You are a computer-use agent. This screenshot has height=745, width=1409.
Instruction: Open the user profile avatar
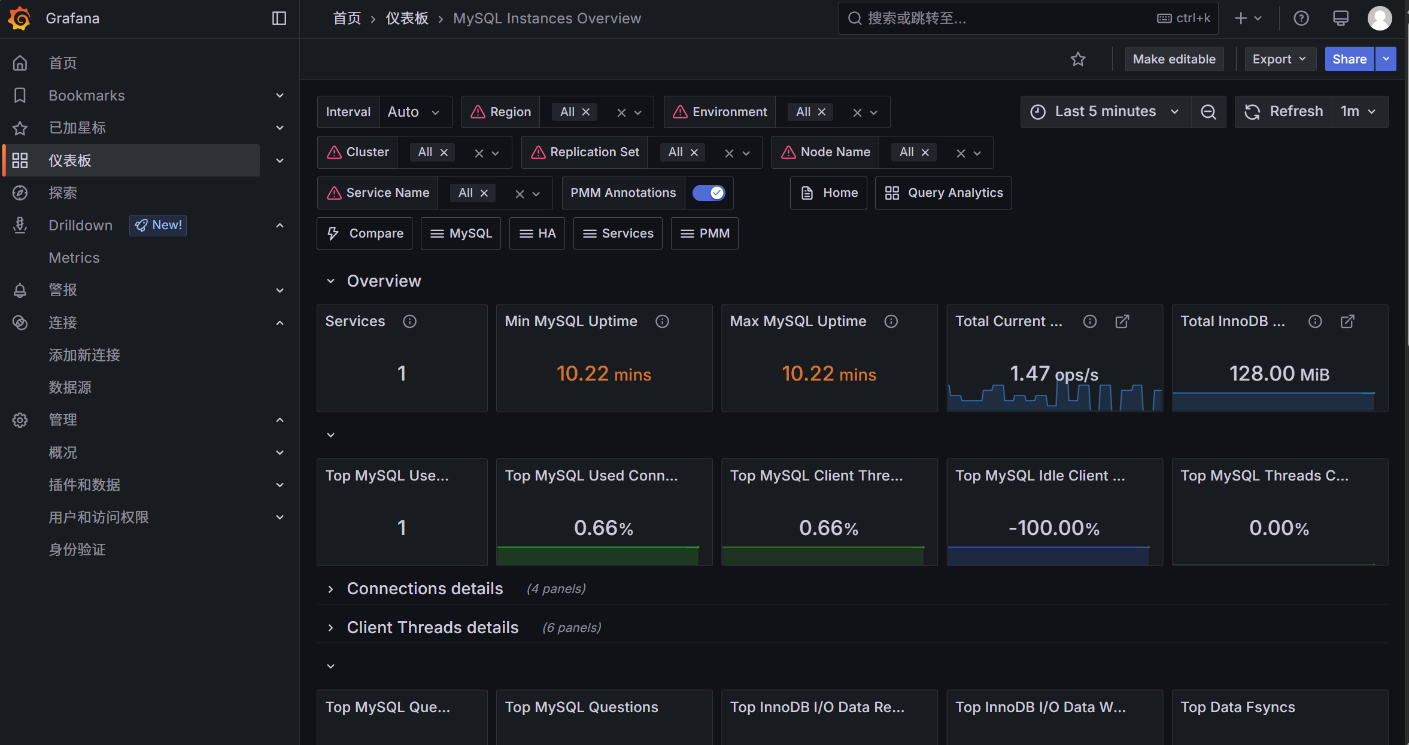tap(1380, 18)
